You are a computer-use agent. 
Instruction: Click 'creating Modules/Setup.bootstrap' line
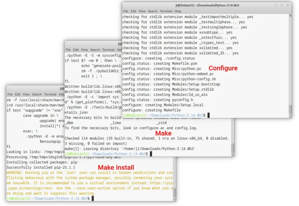point(171,84)
